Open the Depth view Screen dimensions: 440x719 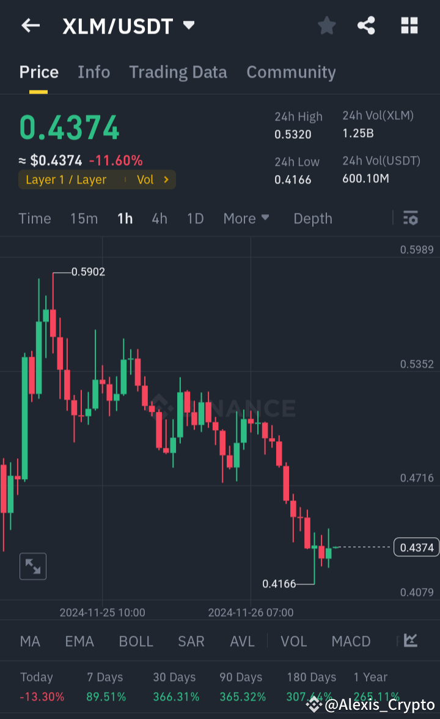(x=312, y=218)
